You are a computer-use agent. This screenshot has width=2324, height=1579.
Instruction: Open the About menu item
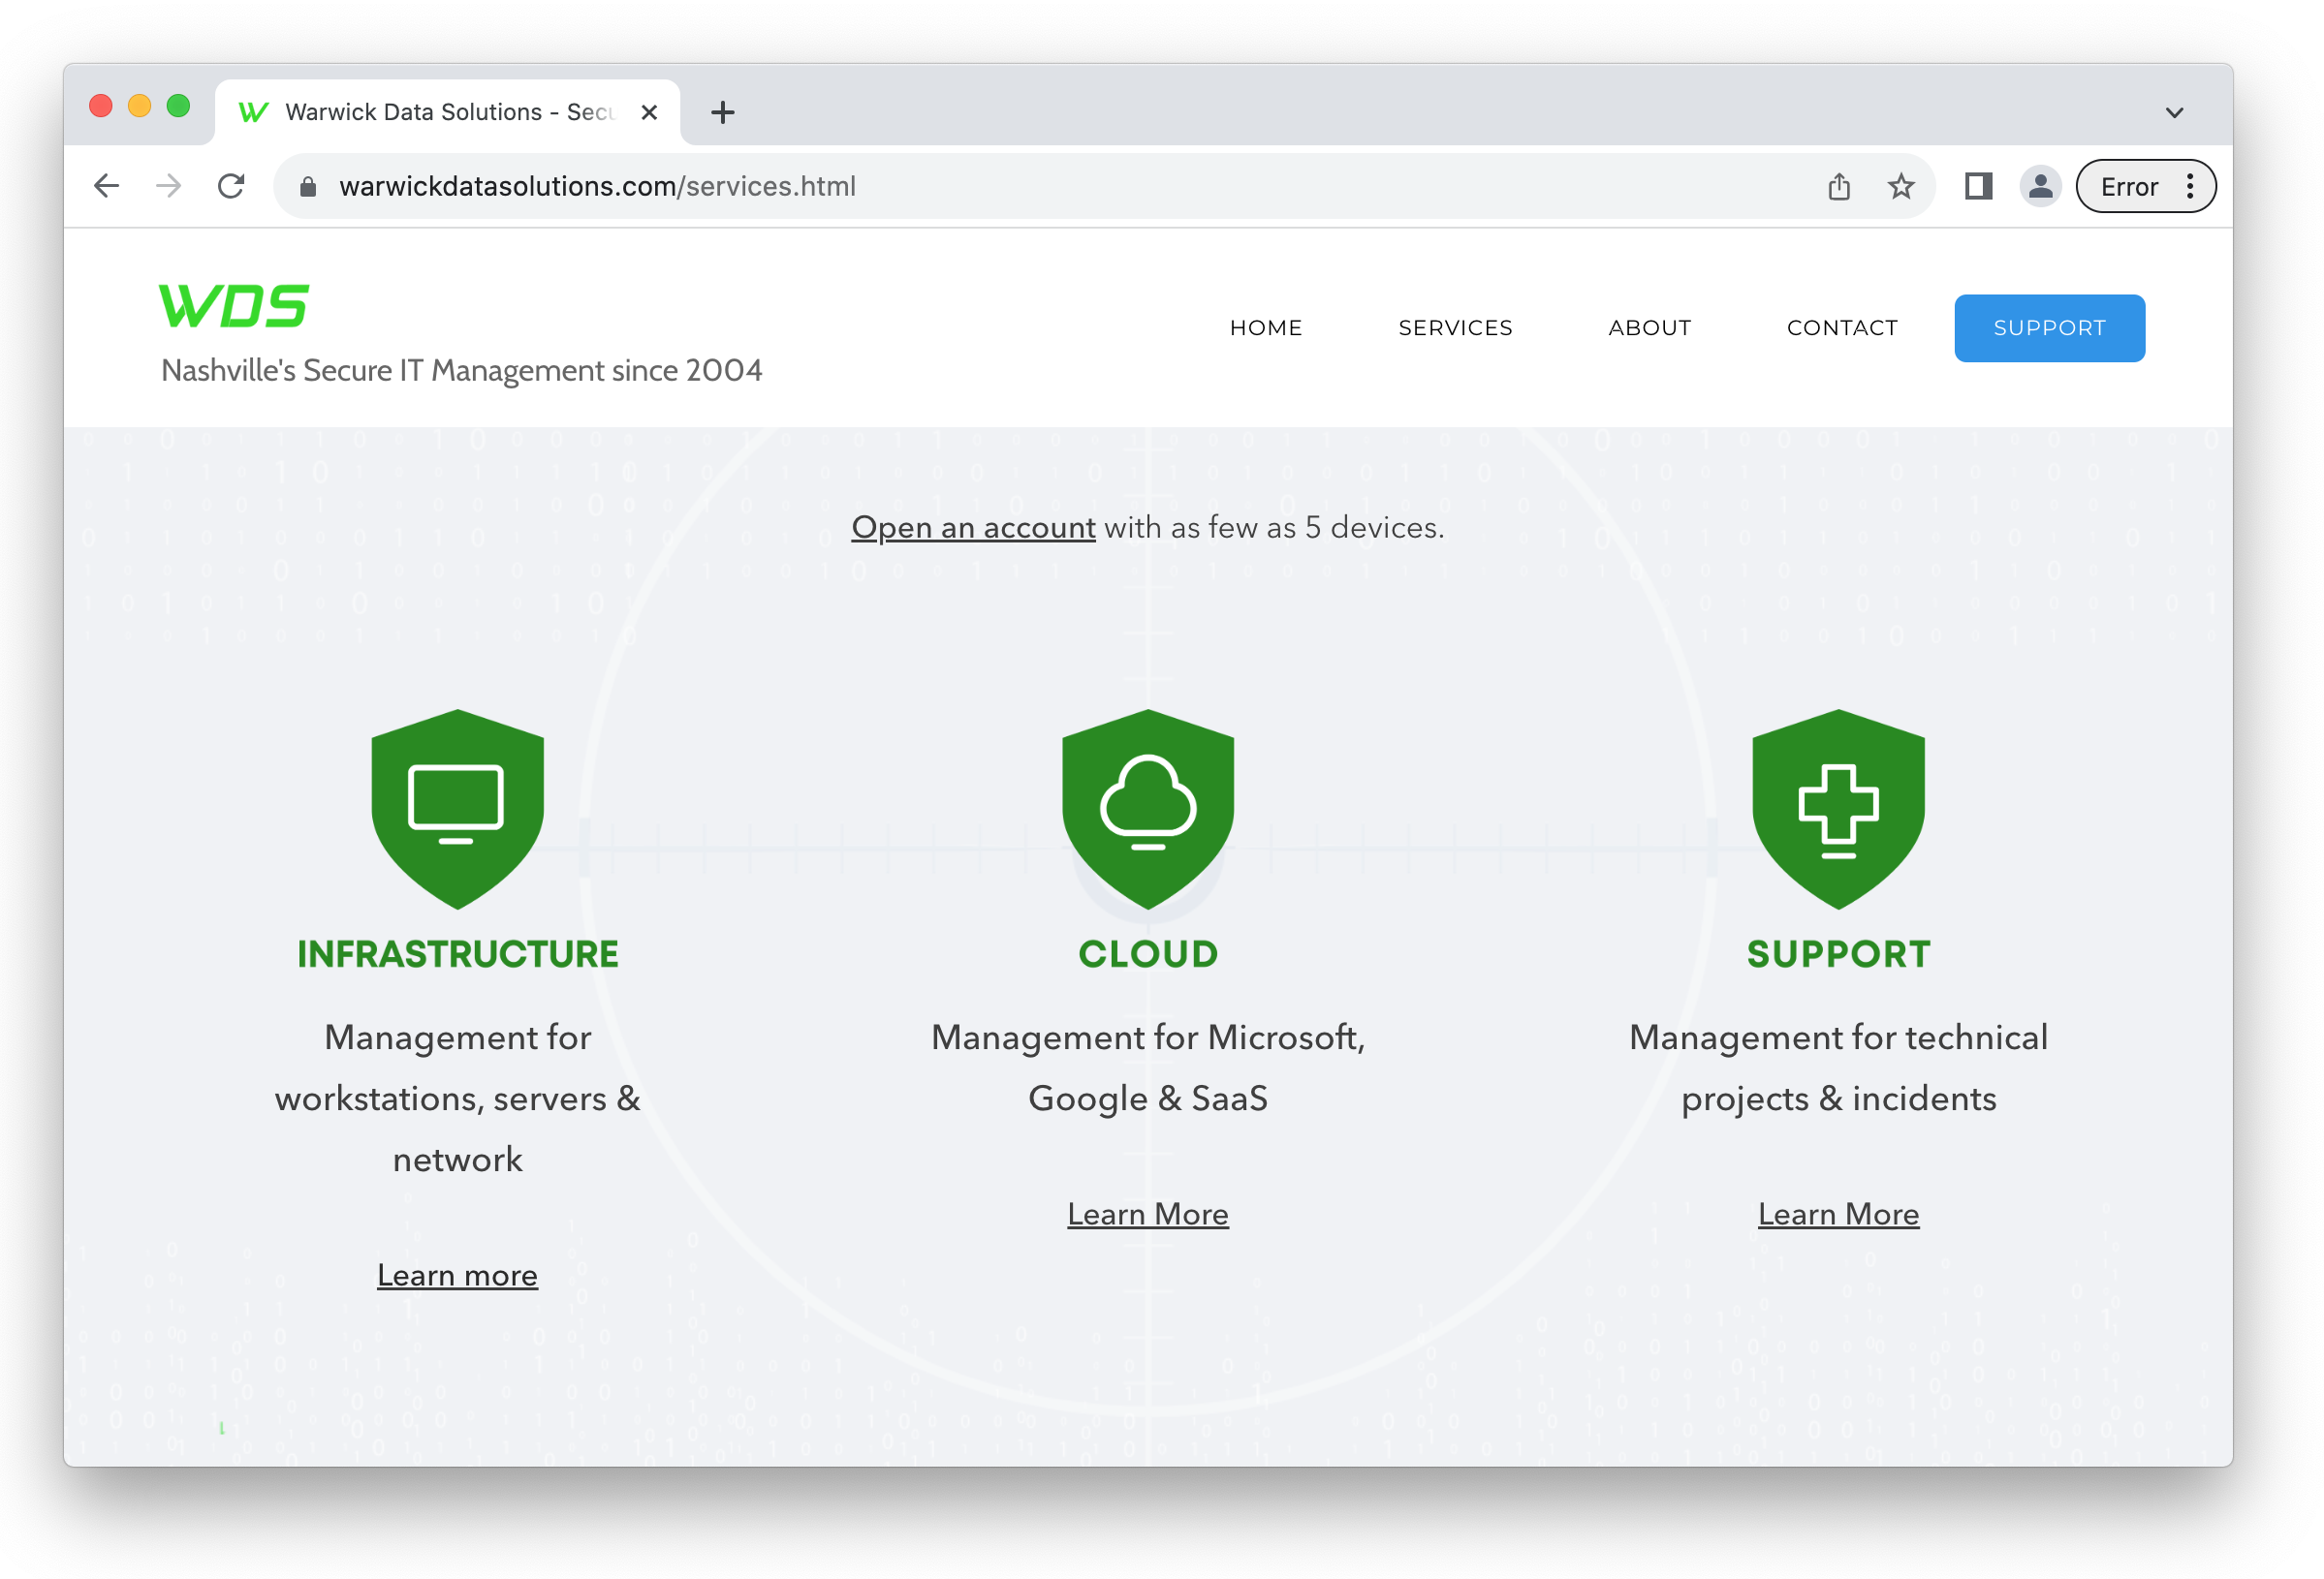[x=1648, y=327]
